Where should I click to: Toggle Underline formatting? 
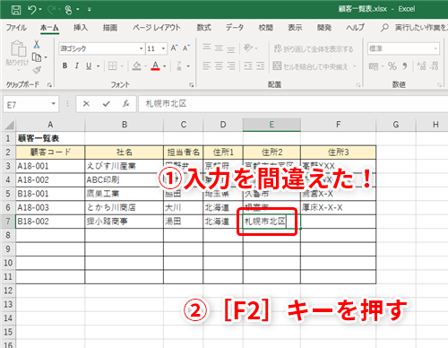tap(89, 65)
